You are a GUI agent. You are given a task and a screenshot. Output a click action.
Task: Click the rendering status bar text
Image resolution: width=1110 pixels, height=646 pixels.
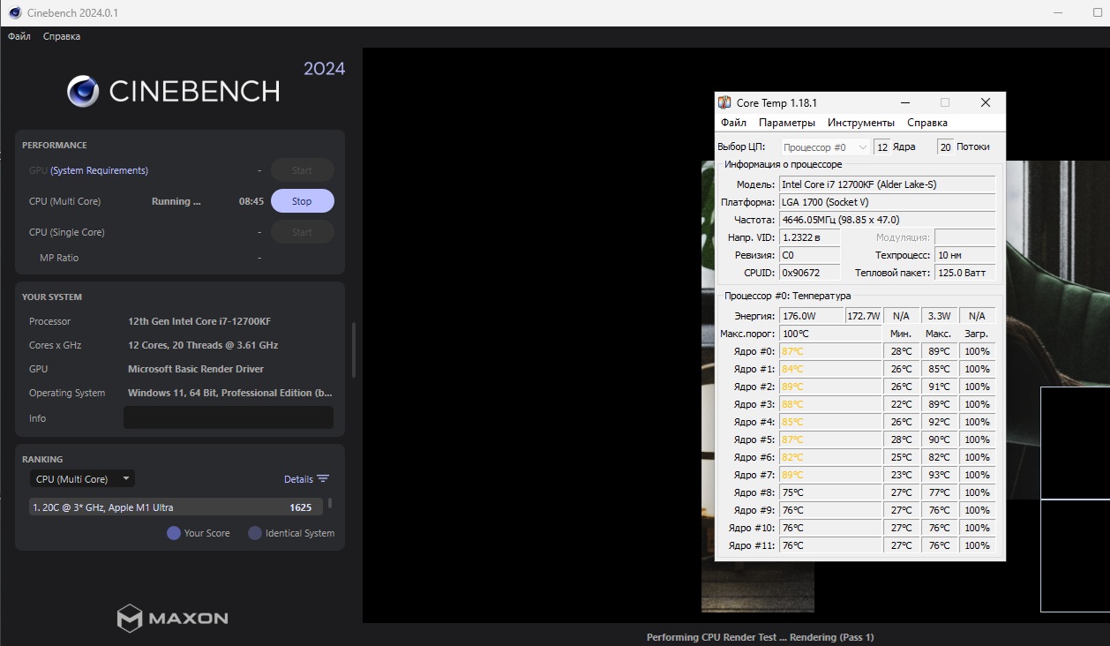pos(760,637)
